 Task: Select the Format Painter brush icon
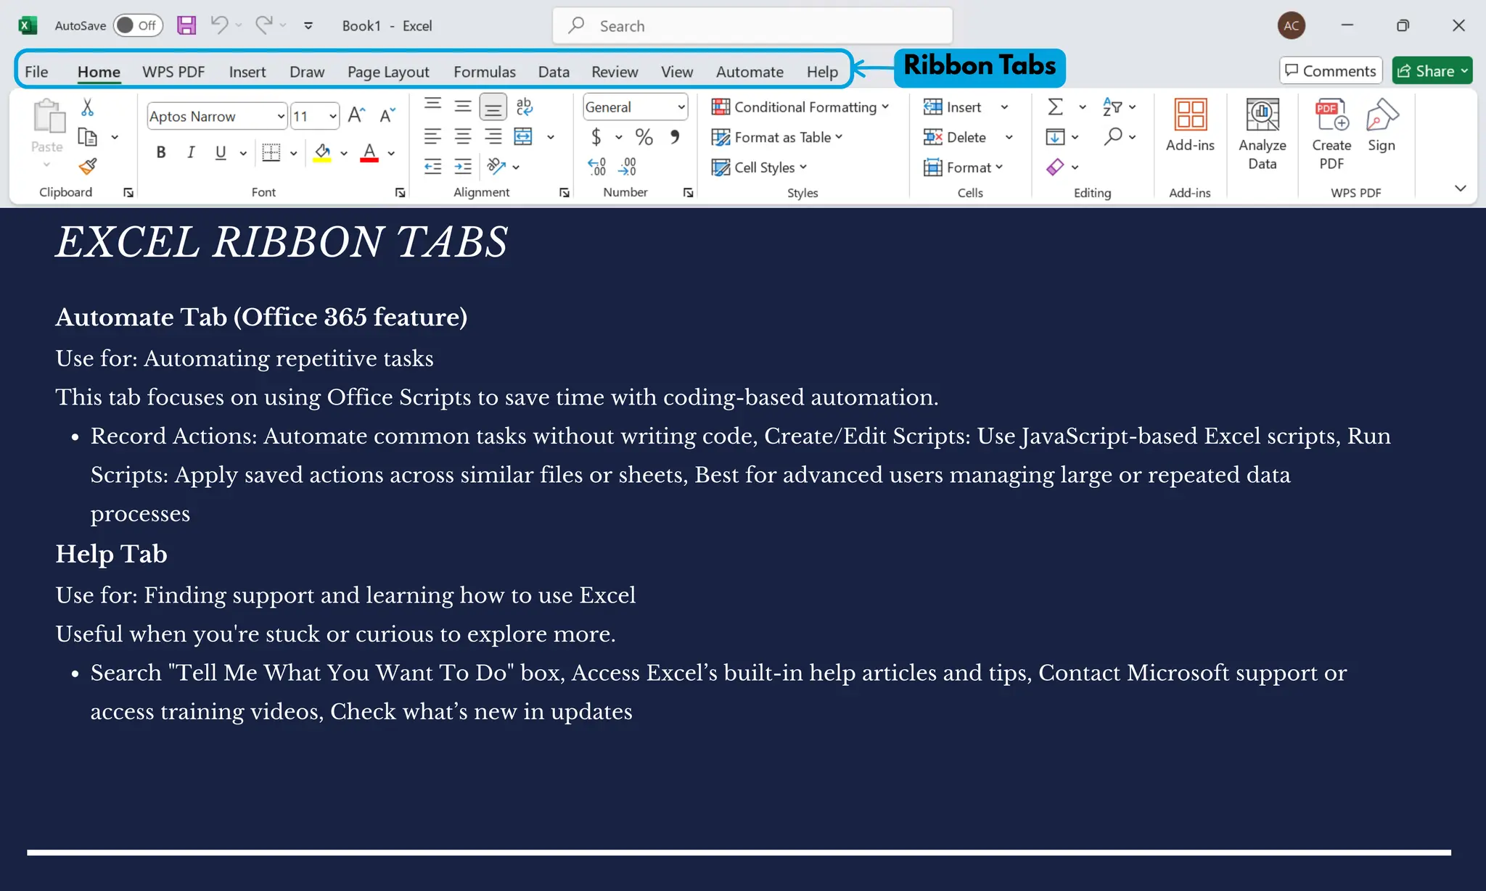[x=88, y=167]
